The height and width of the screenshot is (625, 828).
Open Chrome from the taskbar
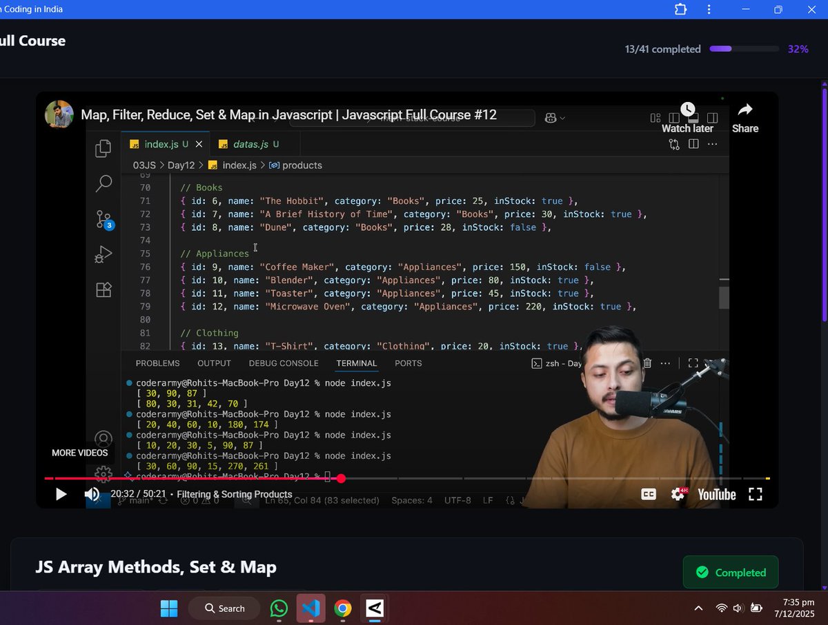point(343,608)
